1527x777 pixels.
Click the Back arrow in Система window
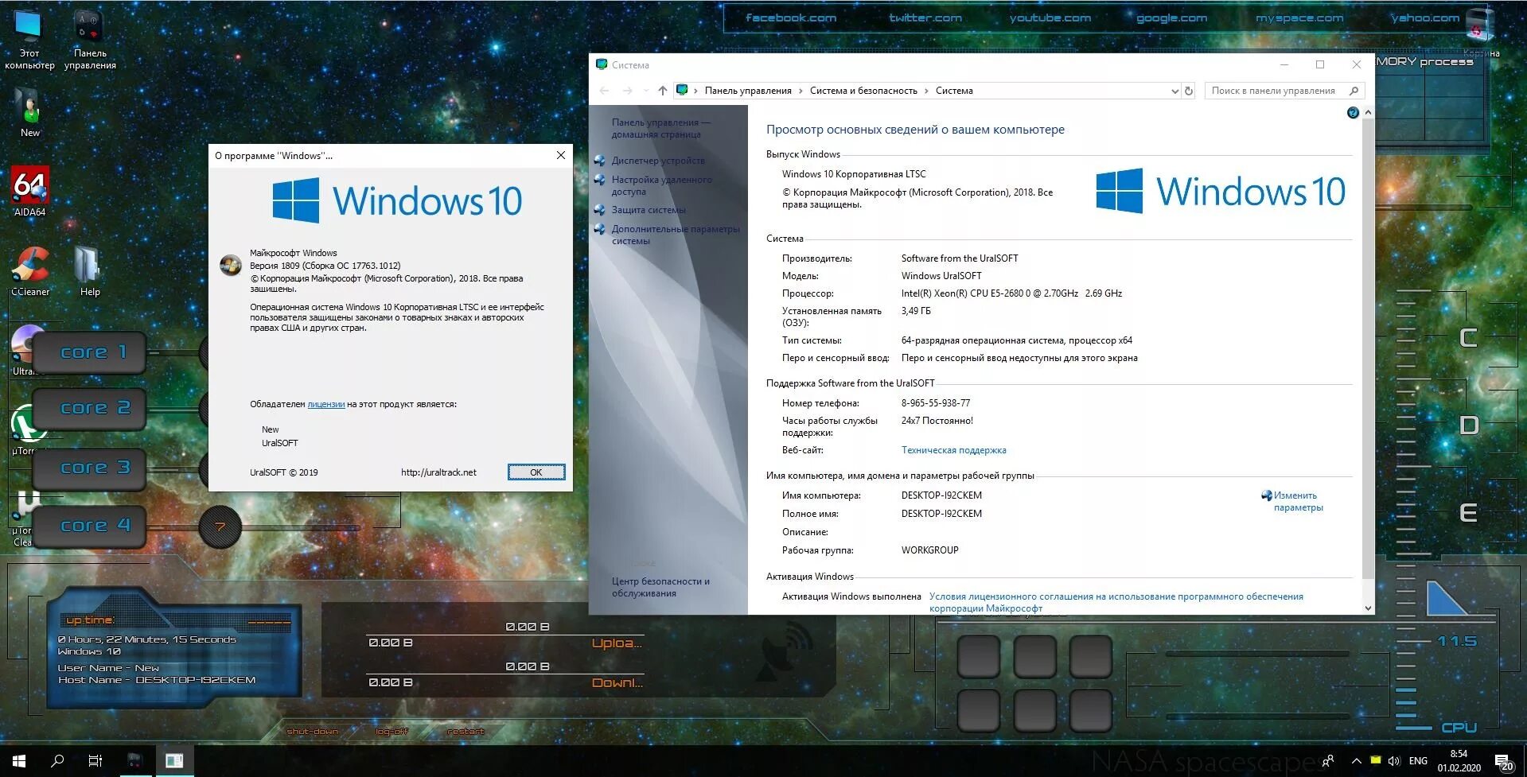coord(605,91)
